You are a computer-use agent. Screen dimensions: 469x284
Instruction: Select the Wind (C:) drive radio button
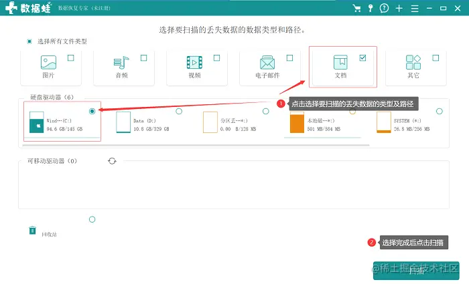point(92,112)
